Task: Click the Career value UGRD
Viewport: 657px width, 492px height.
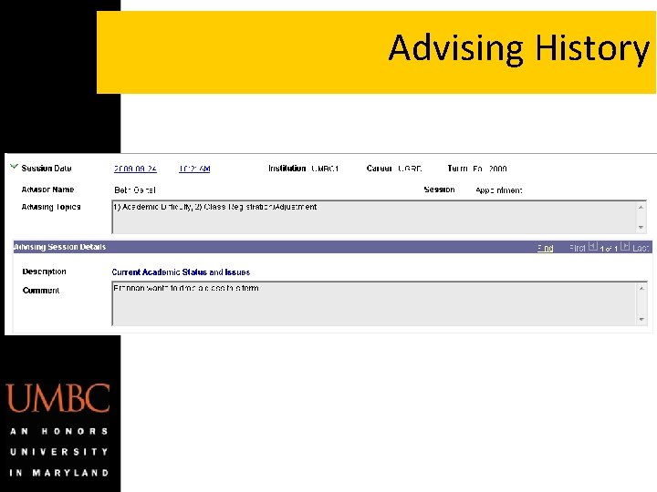Action: [x=410, y=169]
